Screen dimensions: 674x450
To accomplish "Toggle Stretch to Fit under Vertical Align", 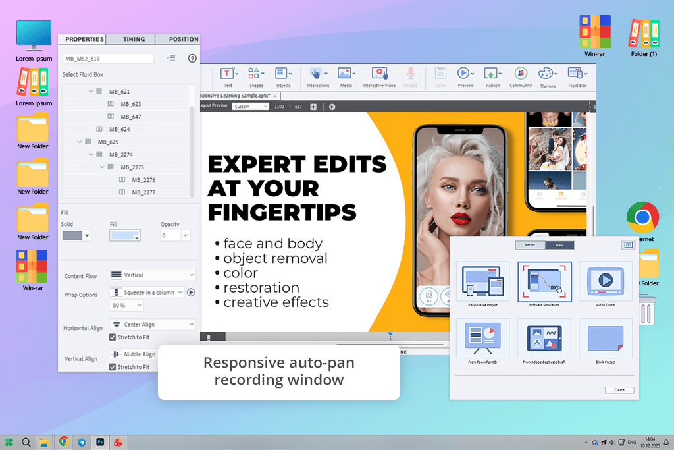I will click(112, 367).
